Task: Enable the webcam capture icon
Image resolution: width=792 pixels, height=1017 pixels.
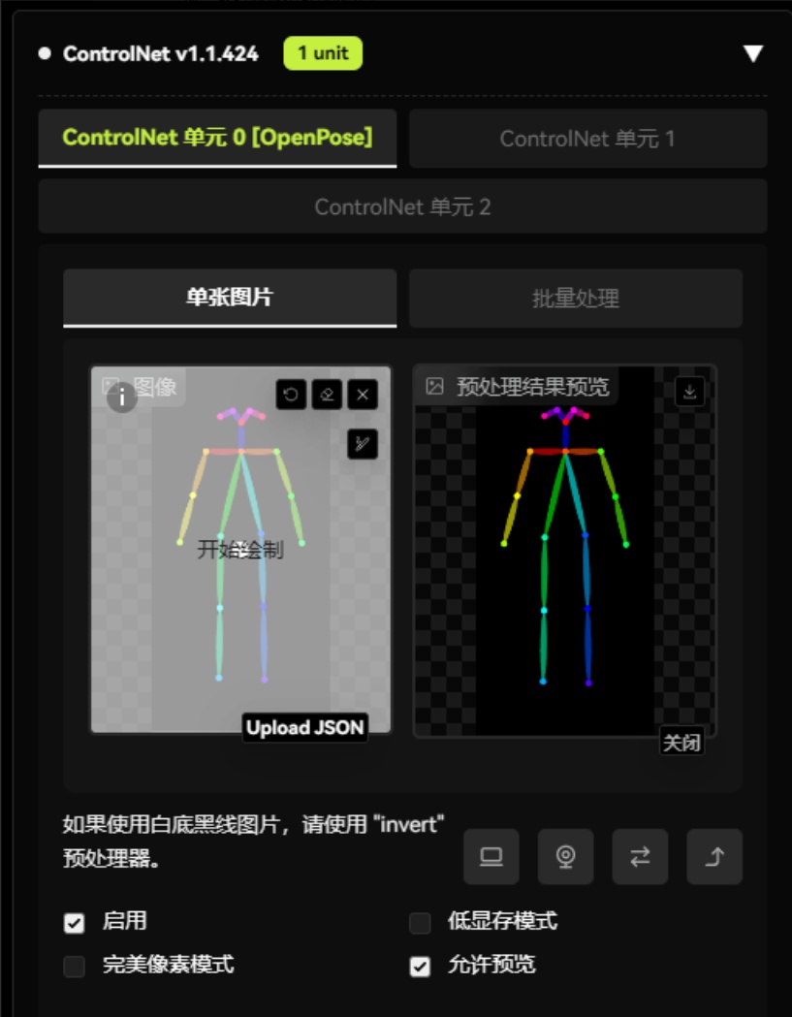Action: (565, 857)
